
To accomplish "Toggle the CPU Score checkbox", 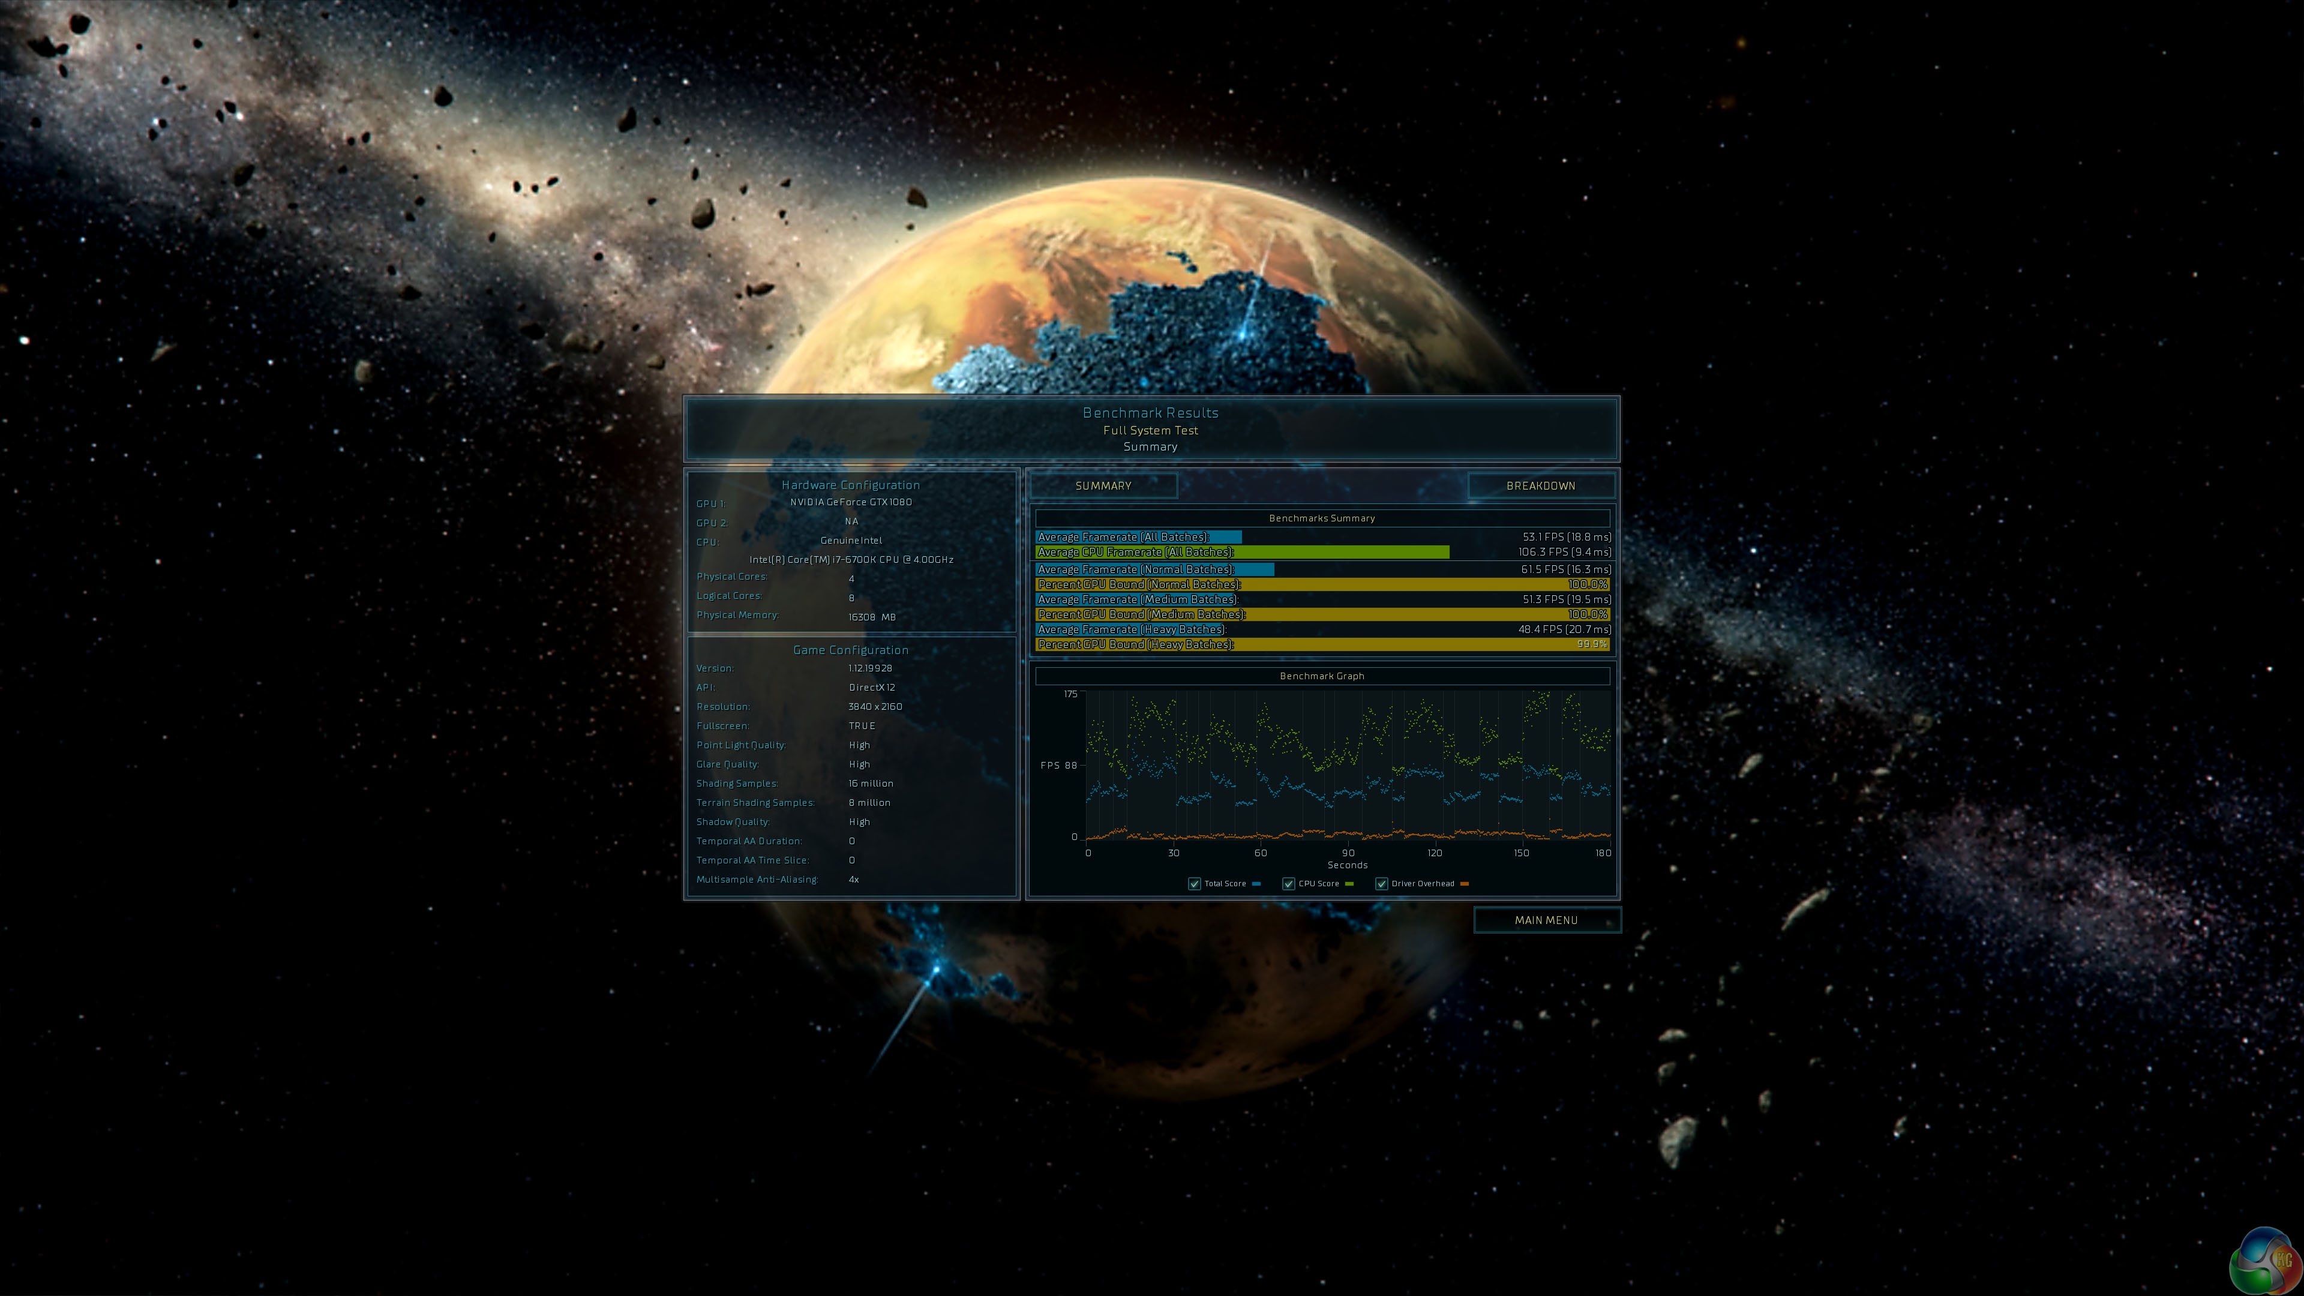I will 1288,884.
